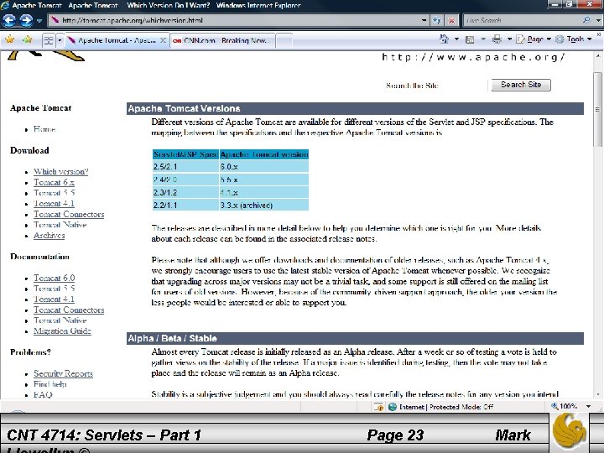Open the Quick Tabs grid icon
Screen dimensions: 604x453
point(48,40)
